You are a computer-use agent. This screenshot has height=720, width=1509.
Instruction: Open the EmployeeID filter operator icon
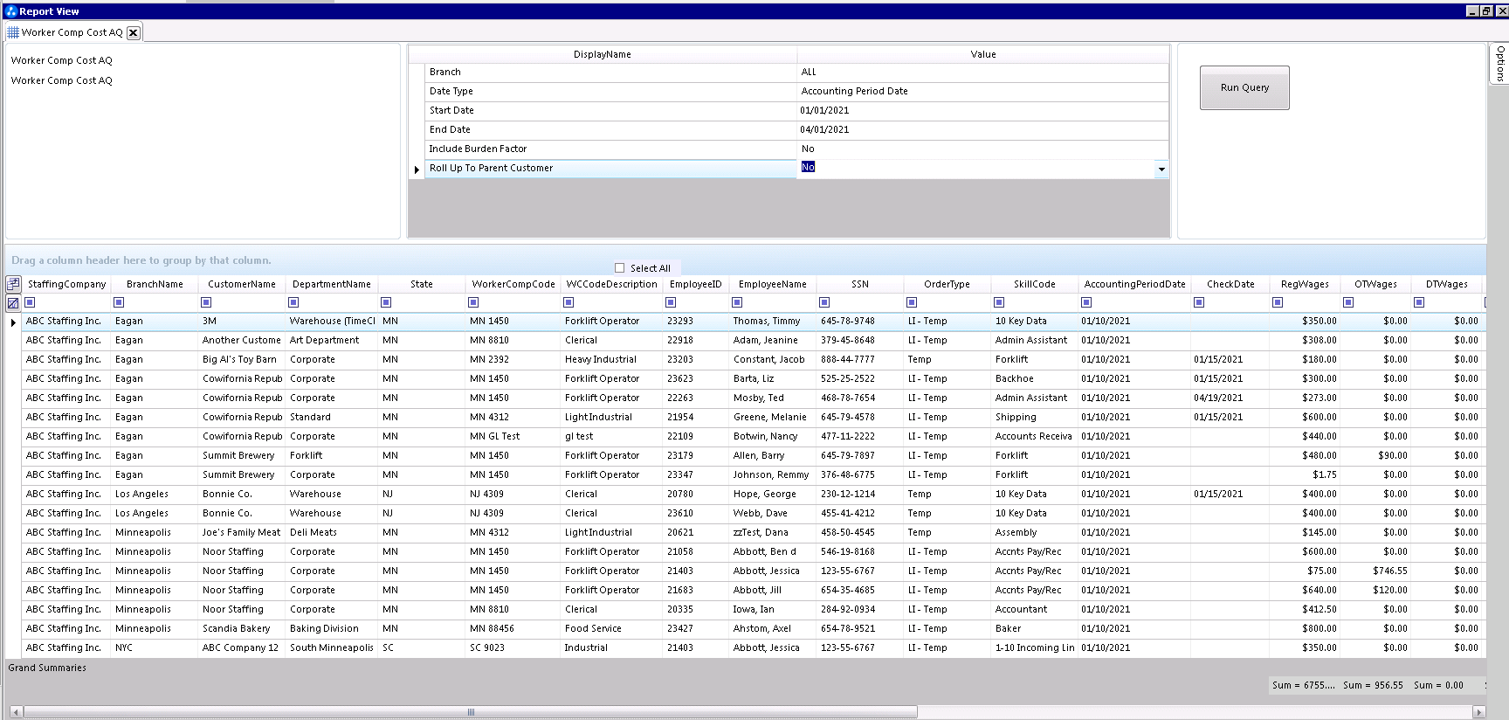click(671, 302)
